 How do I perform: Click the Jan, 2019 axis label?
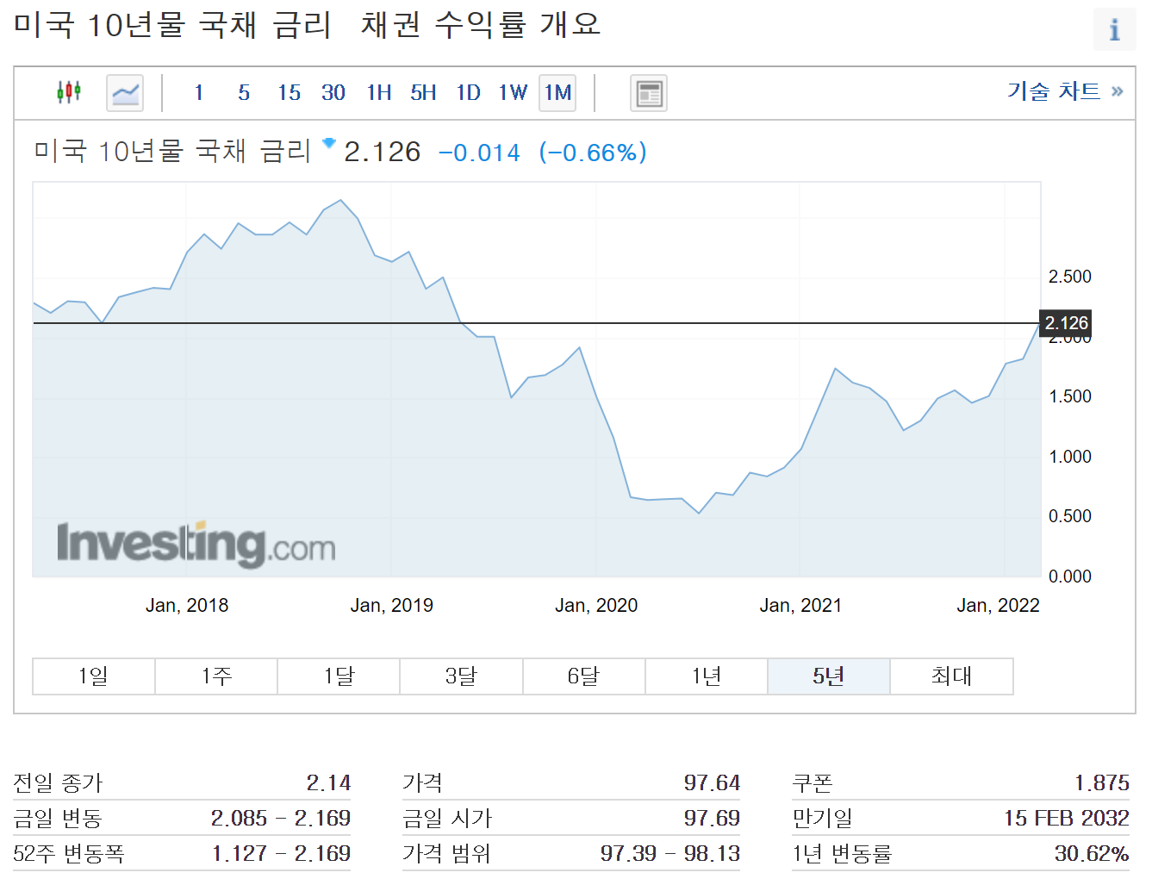tap(392, 606)
